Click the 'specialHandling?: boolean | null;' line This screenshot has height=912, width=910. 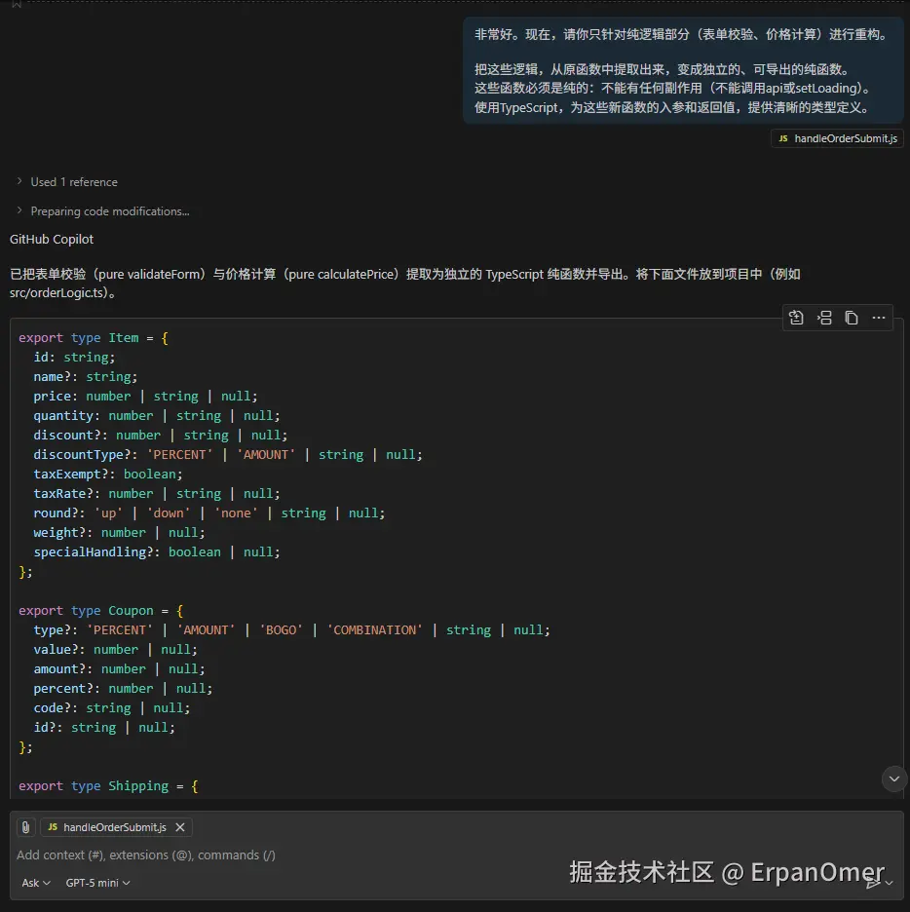coord(157,551)
